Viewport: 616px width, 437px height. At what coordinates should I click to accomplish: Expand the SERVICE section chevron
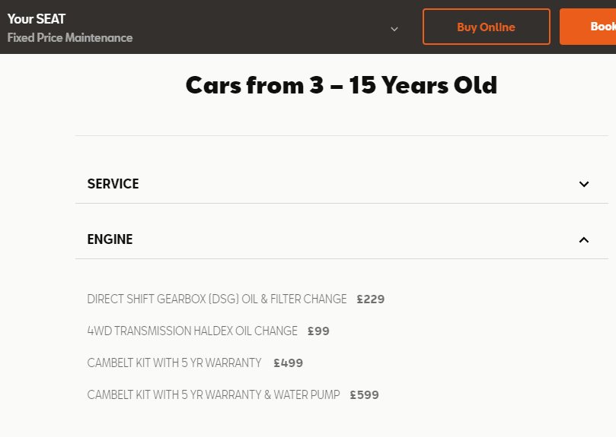pyautogui.click(x=584, y=184)
